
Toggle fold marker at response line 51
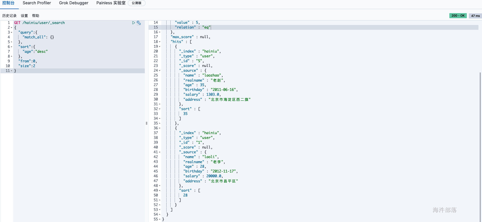click(160, 200)
